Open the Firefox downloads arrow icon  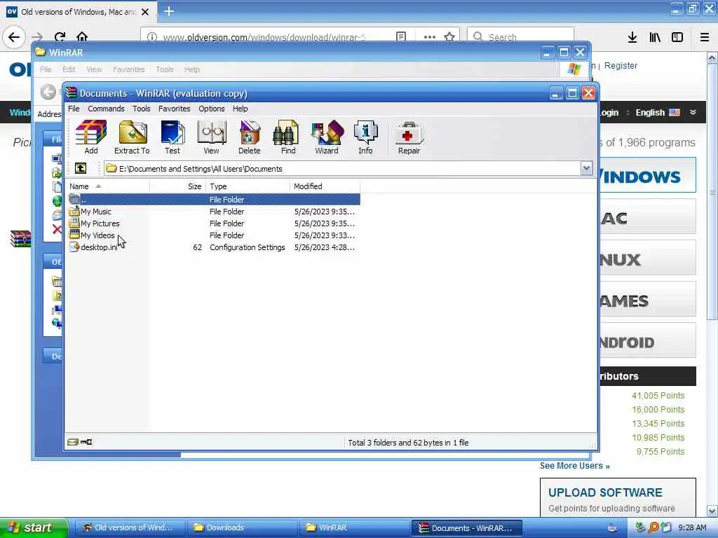pyautogui.click(x=632, y=37)
